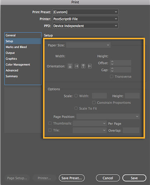Select the Scale To Fit radio button
This screenshot has width=150, height=185.
[x=76, y=108]
